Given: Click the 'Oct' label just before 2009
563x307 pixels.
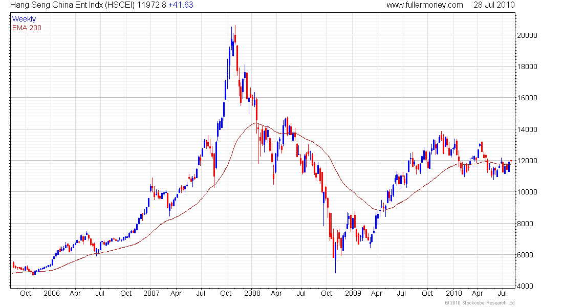Looking at the screenshot, I should tap(327, 293).
